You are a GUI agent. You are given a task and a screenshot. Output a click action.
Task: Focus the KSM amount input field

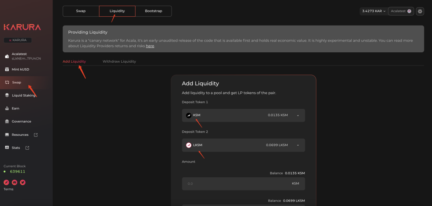pos(236,184)
